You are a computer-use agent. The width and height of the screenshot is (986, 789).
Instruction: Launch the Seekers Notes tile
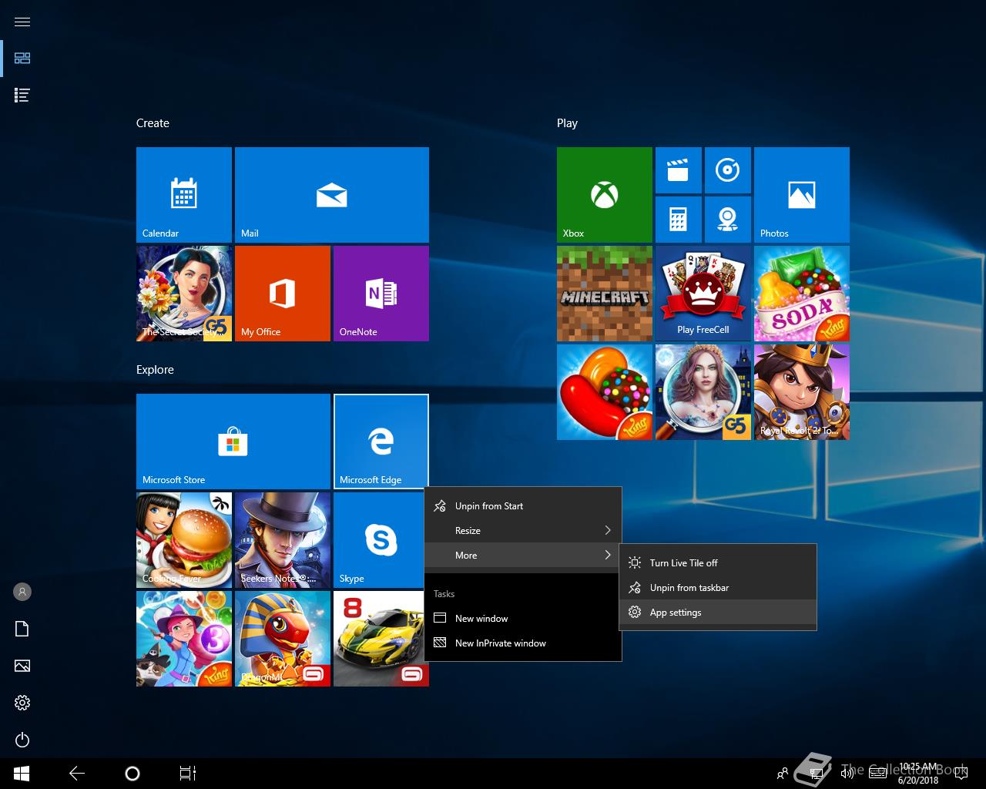[283, 540]
